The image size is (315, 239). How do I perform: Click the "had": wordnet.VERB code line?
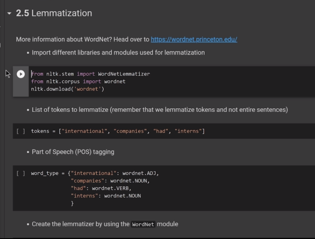(x=101, y=188)
